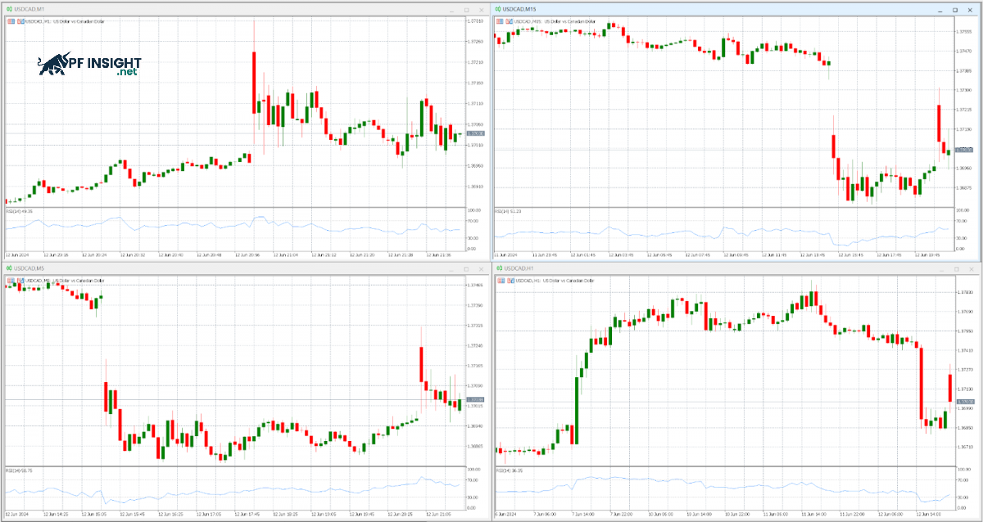Viewport: 983px width, 522px height.
Task: Toggle one-click trading panel on USDCAD,M1 chart
Action: [11, 21]
